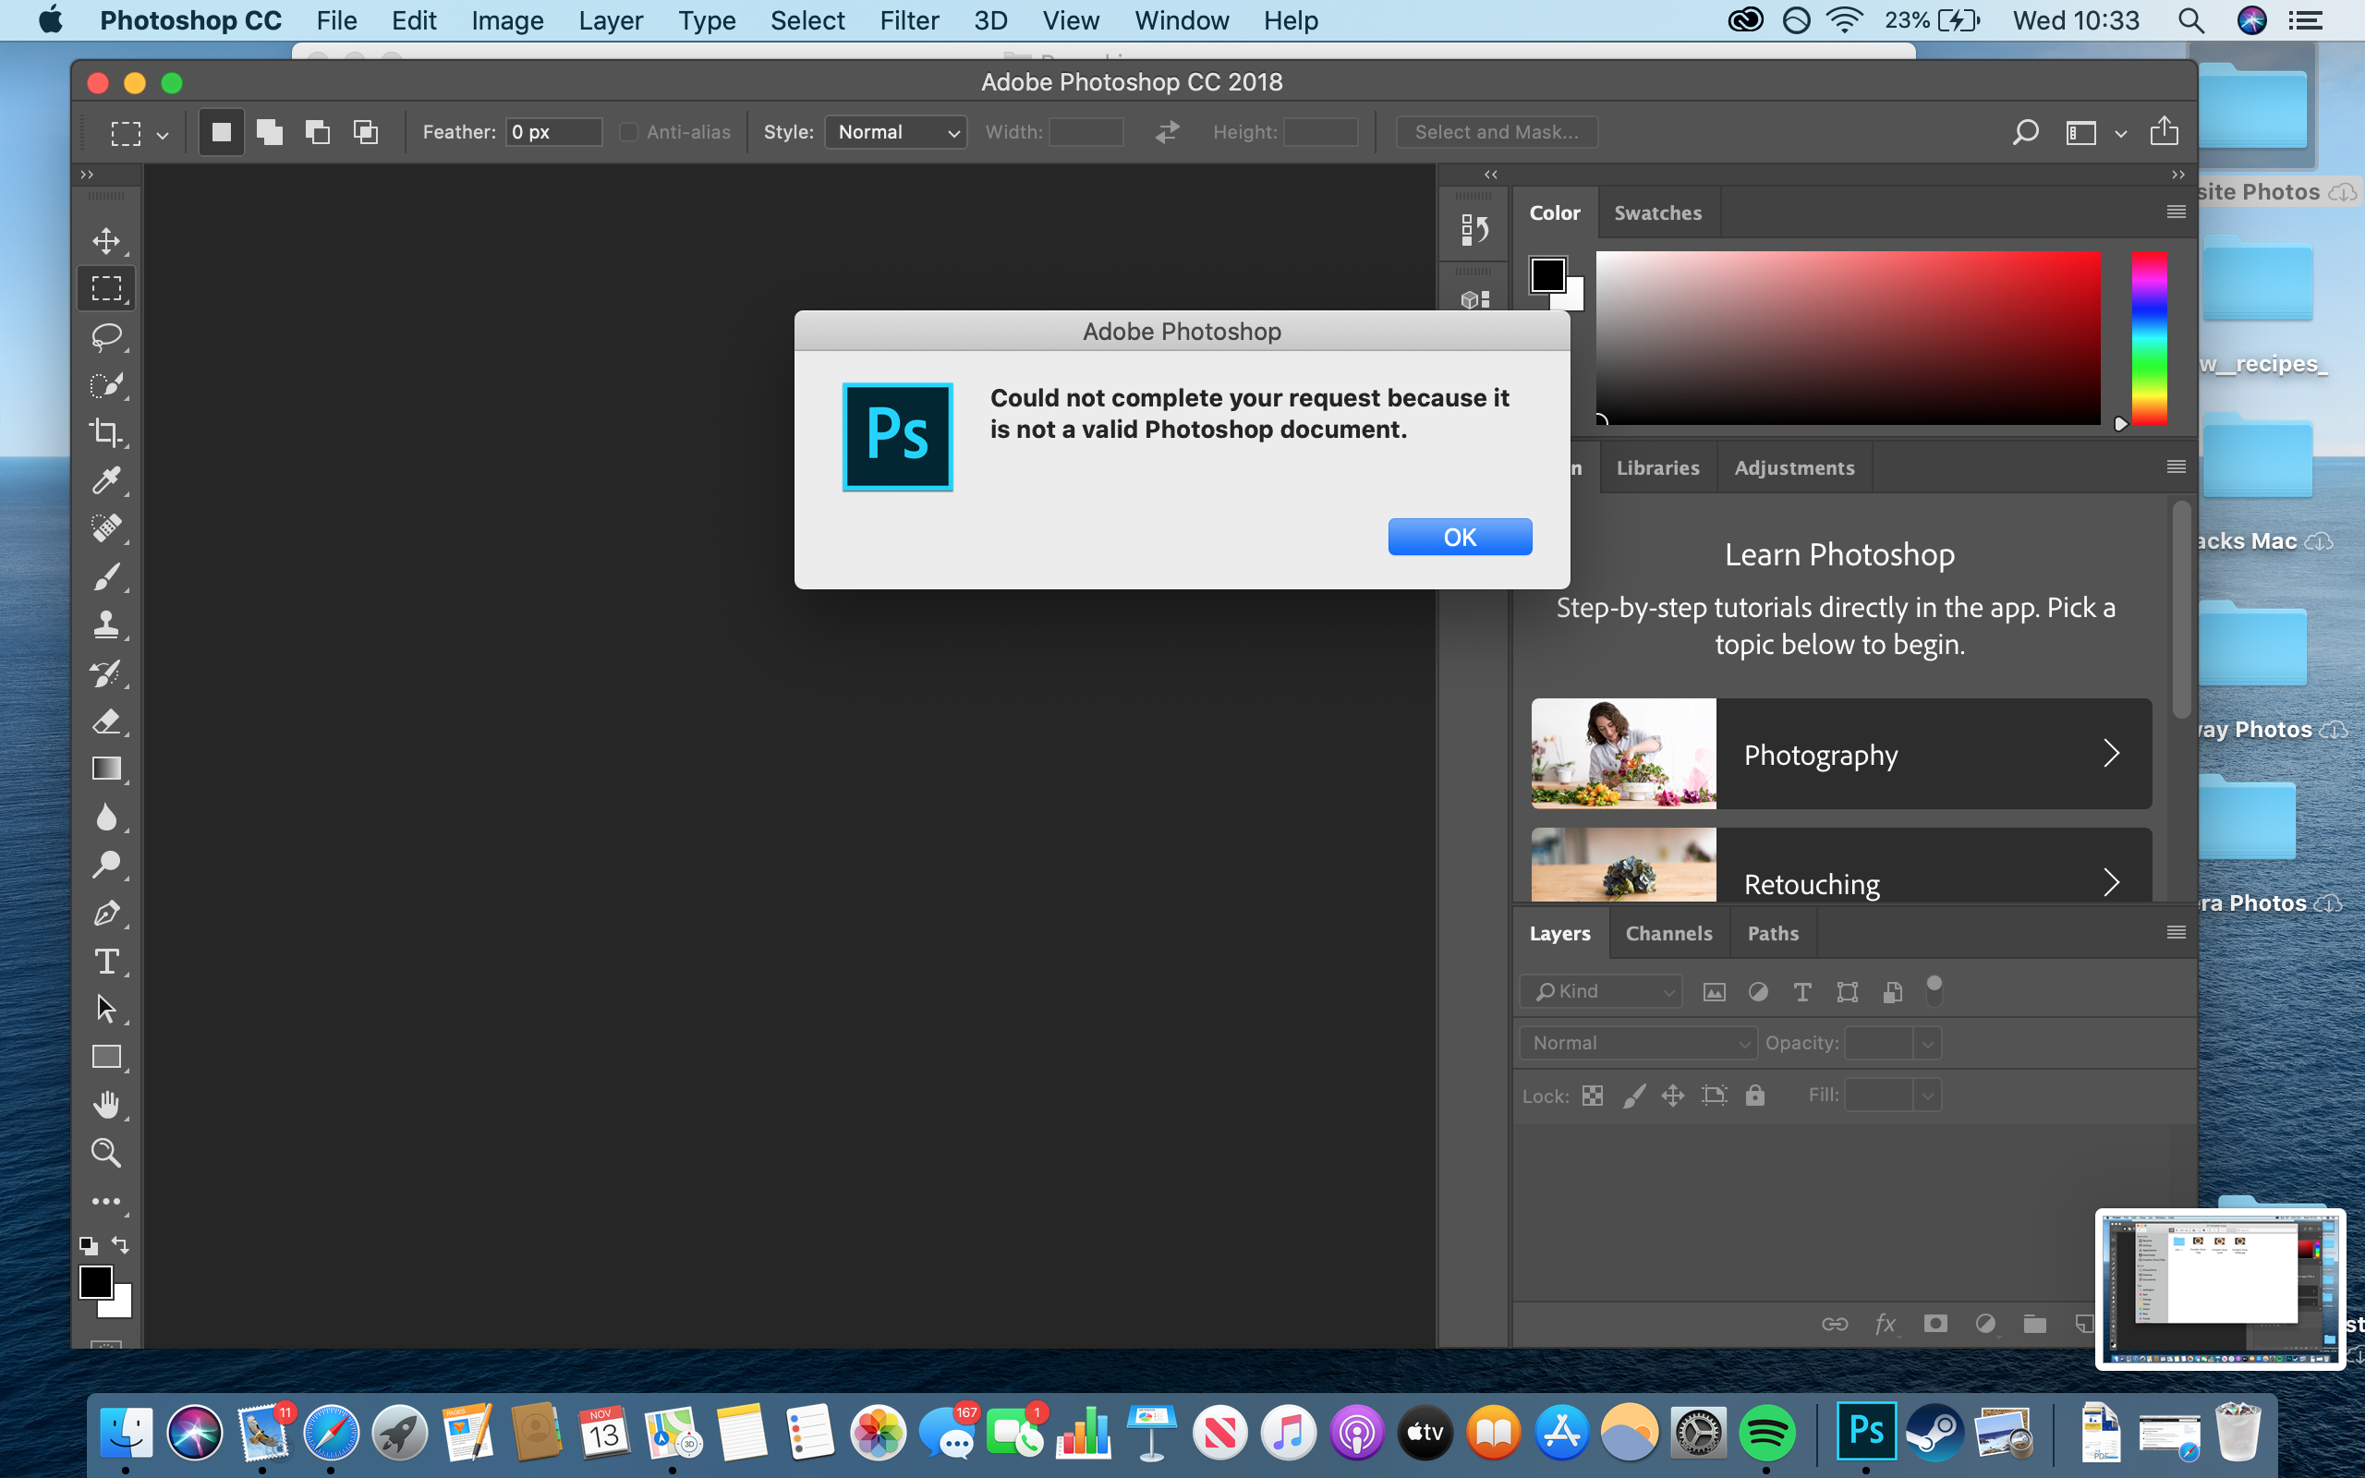The image size is (2365, 1478).
Task: Select the Brush tool
Action: pos(105,575)
